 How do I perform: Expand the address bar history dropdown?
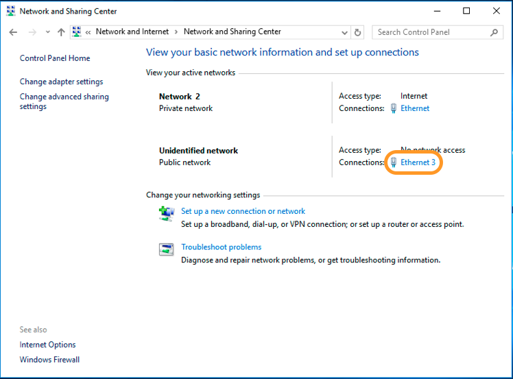344,32
